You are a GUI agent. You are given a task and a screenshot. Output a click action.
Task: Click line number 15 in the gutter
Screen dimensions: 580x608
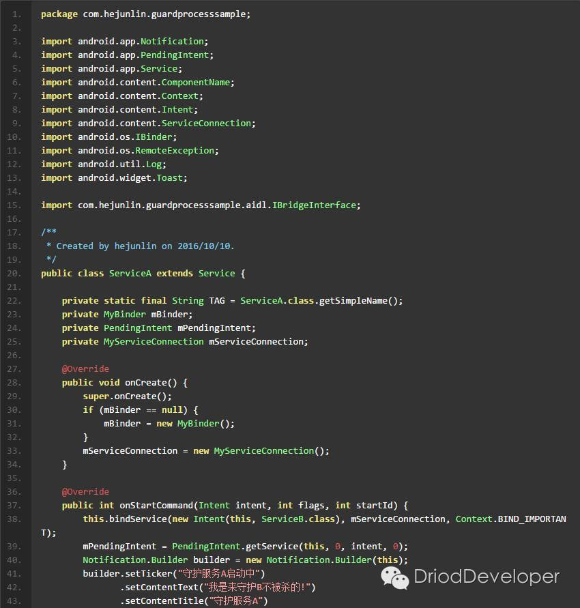pos(14,205)
